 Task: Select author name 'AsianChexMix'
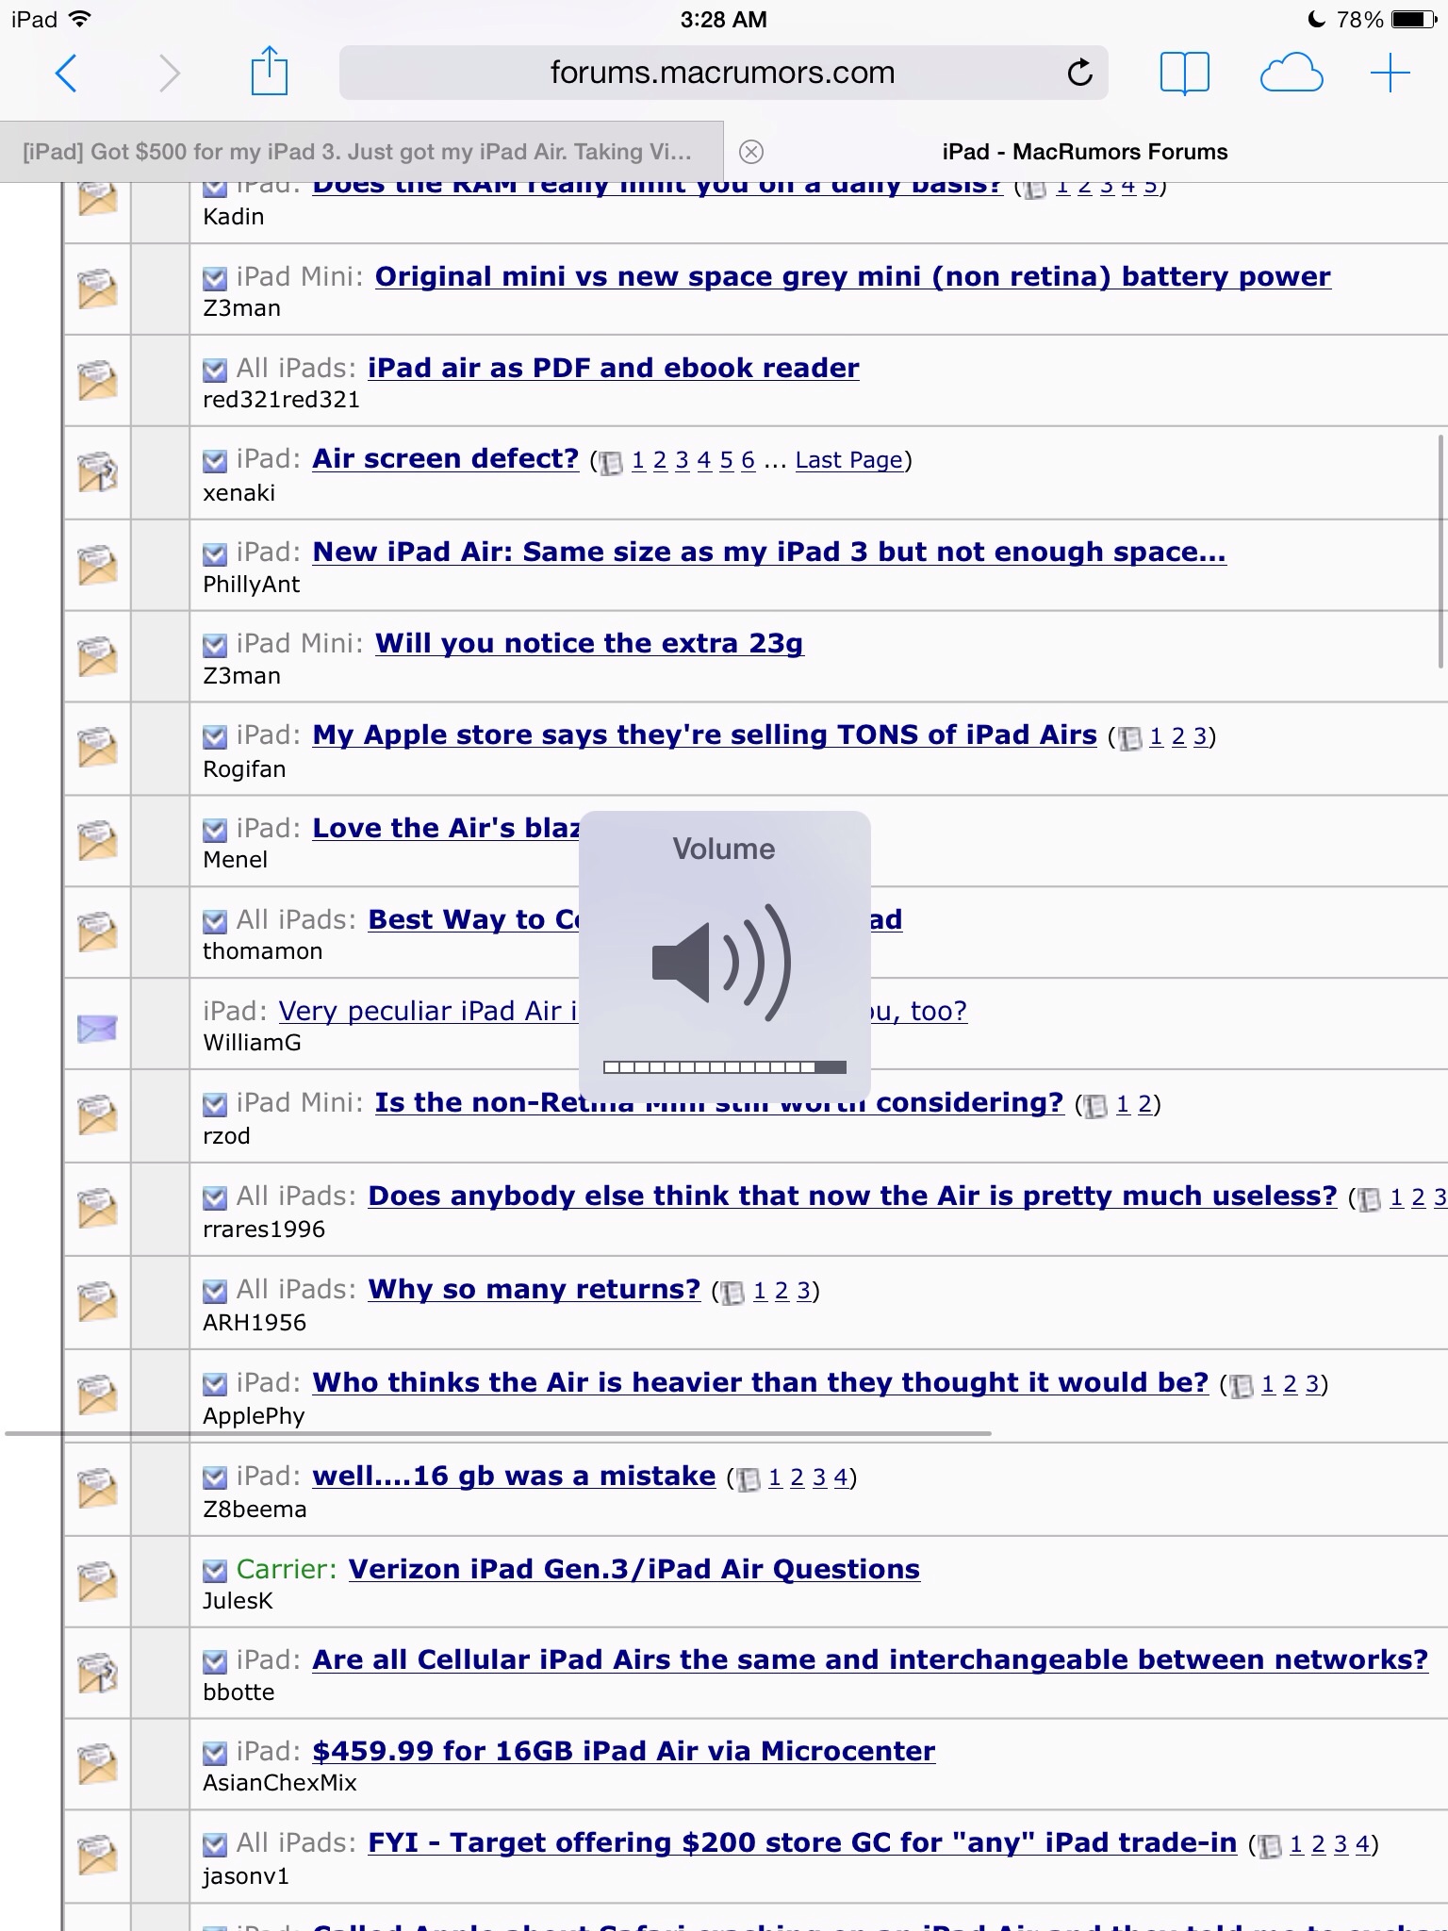click(280, 1783)
